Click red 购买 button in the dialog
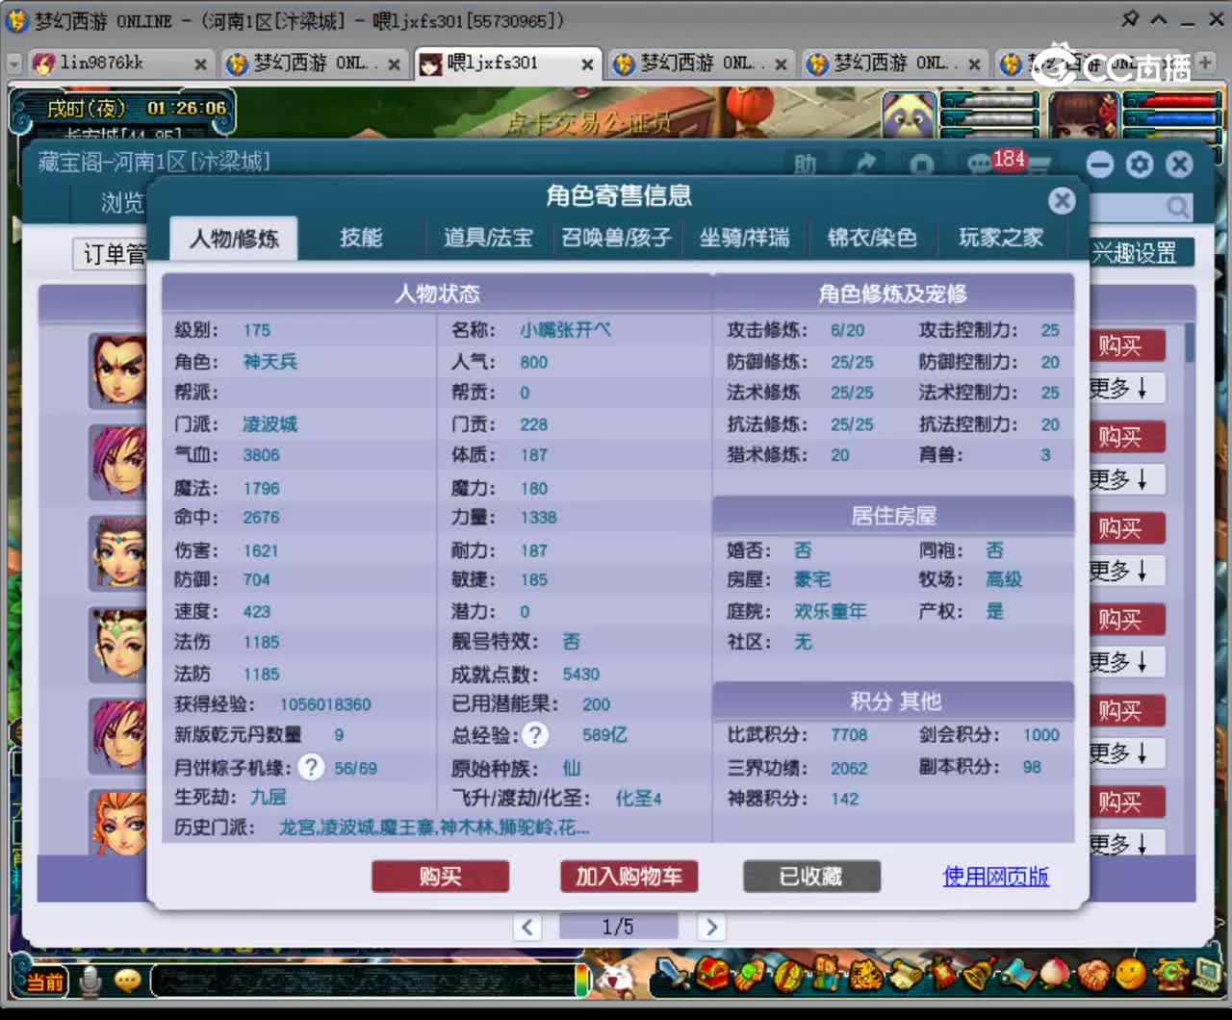 click(440, 877)
